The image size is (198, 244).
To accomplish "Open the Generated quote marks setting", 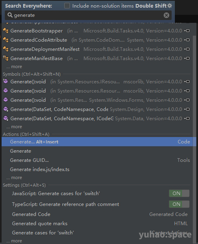I will tap(100, 224).
